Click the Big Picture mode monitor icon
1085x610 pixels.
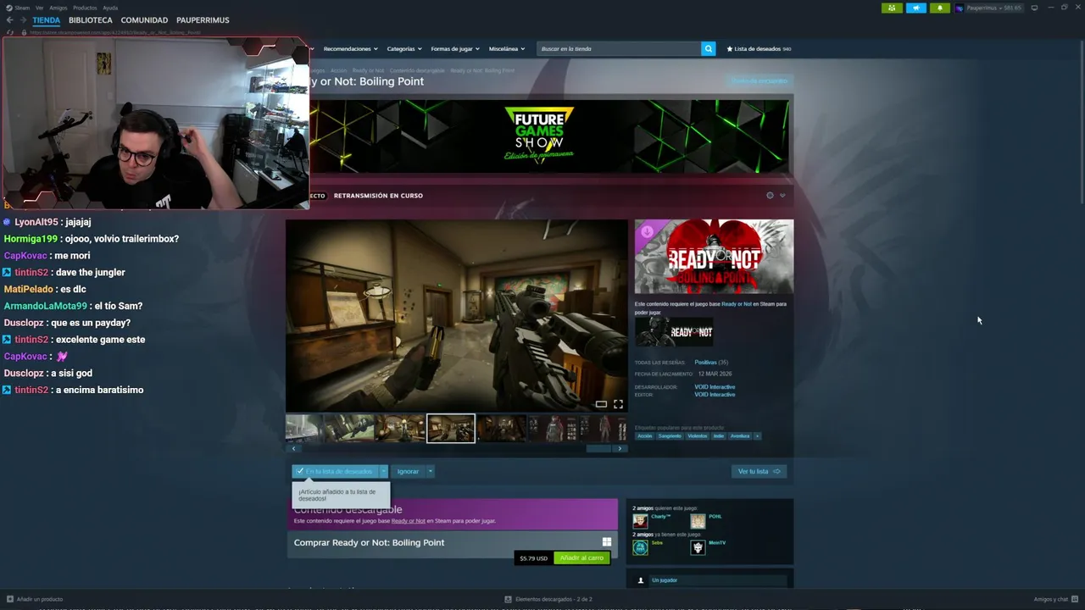click(x=1034, y=8)
